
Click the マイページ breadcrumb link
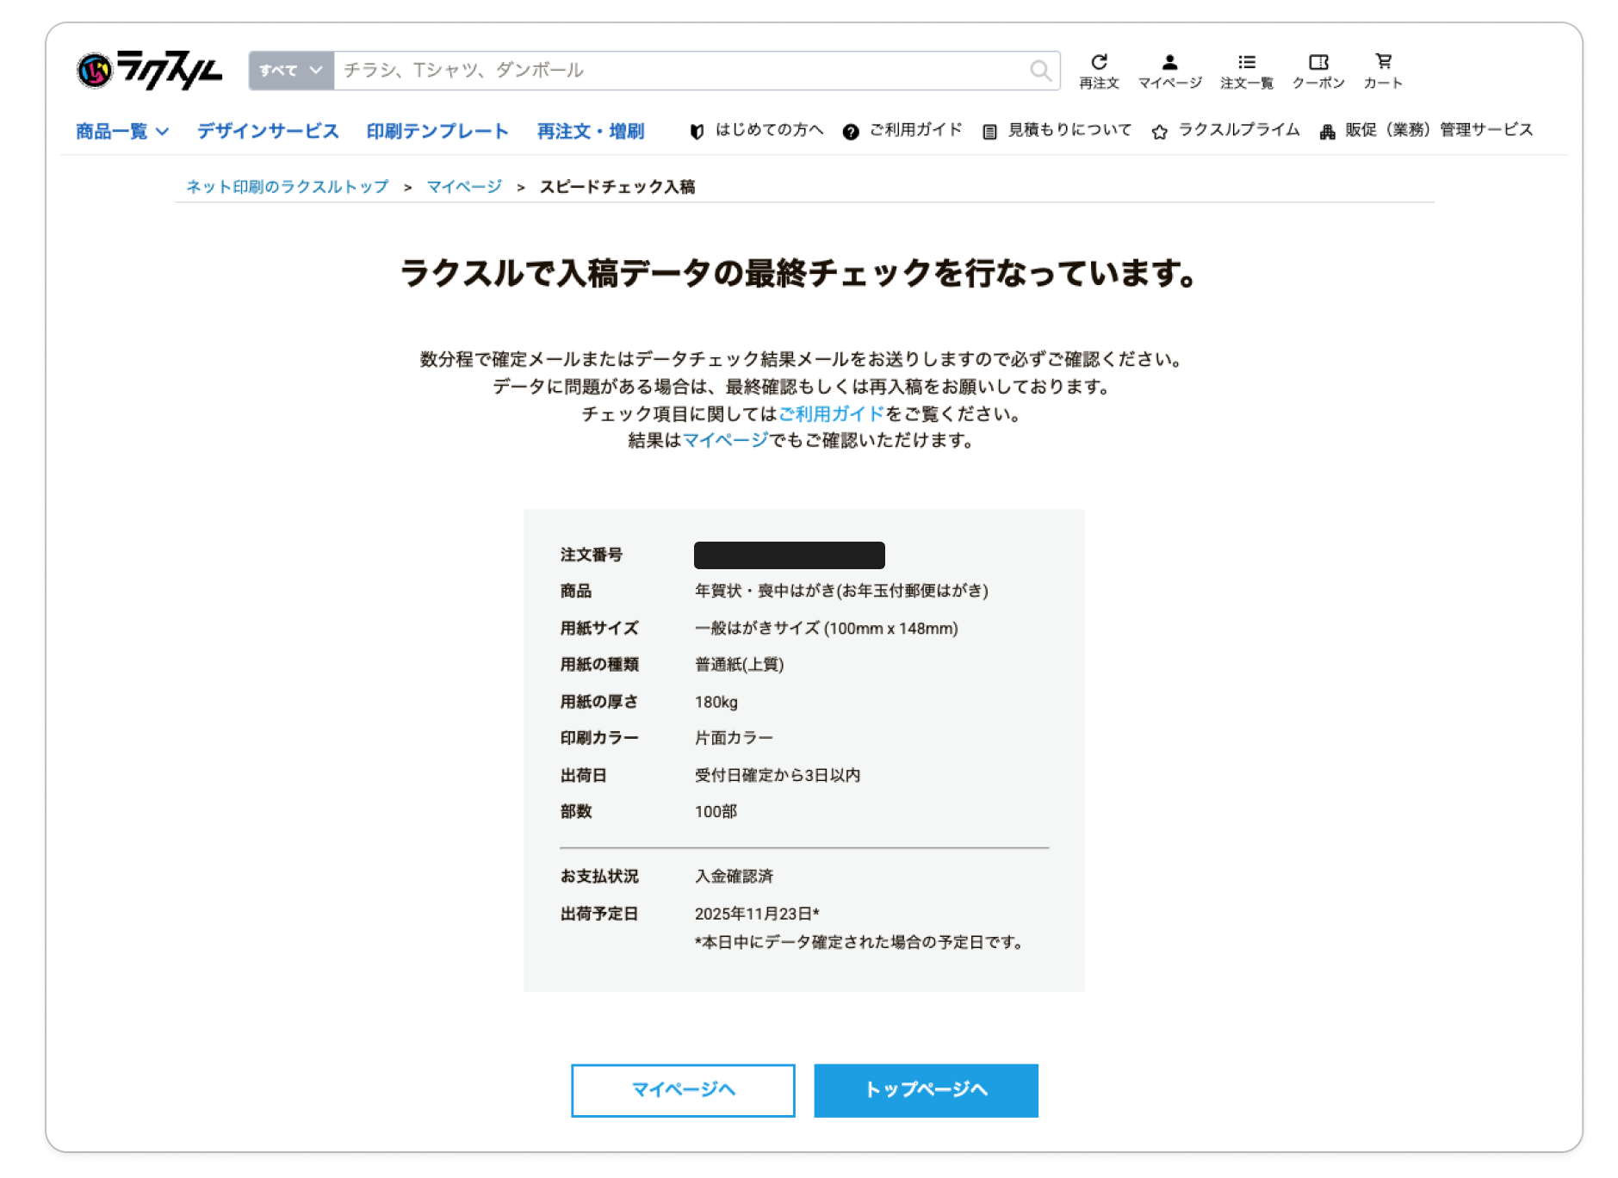click(x=464, y=187)
